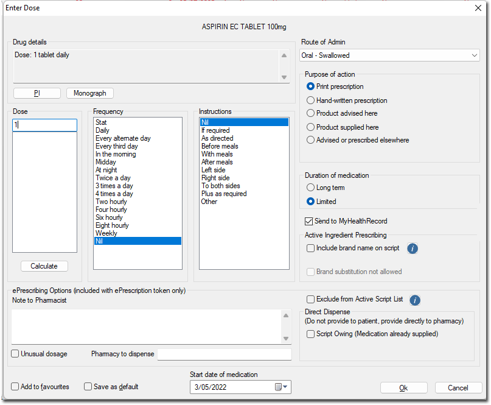Open the drug Monograph
Screen dimensions: 491x405
click(89, 93)
